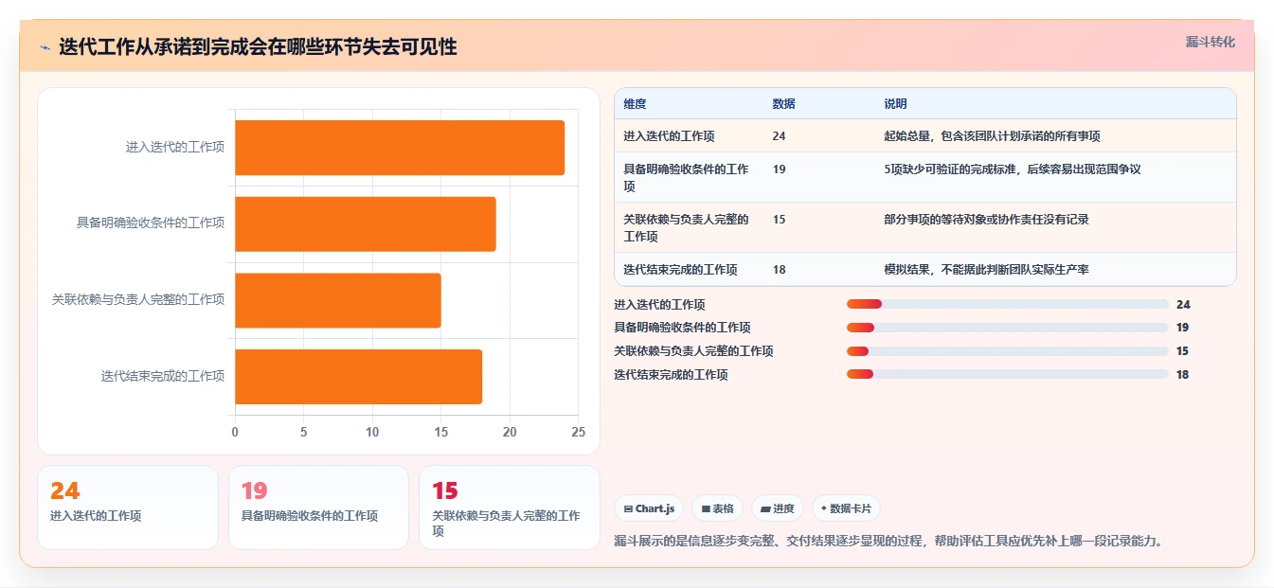Screen dimensions: 1274x588
Task: Click progress row label 具备明确验收条件的工作项
Action: [x=682, y=328]
